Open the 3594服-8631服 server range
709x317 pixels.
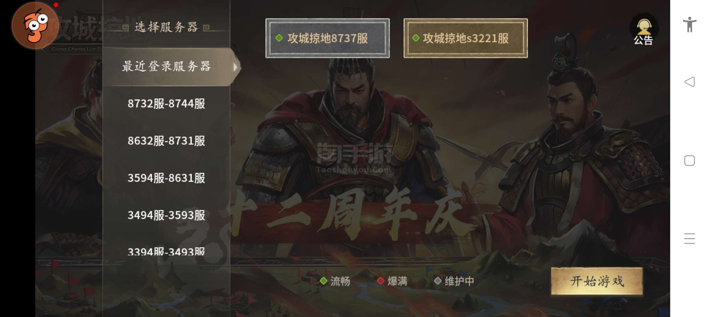[x=166, y=178]
